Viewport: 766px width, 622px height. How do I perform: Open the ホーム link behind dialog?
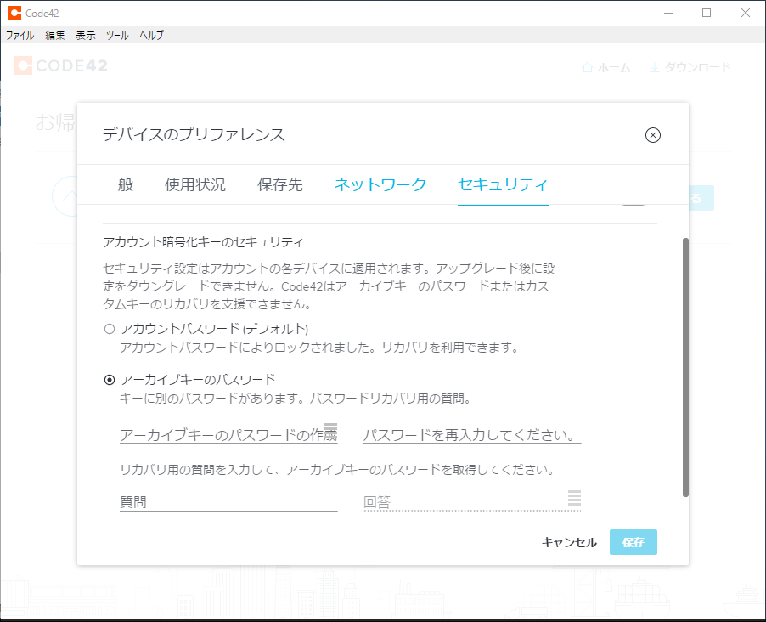(606, 67)
